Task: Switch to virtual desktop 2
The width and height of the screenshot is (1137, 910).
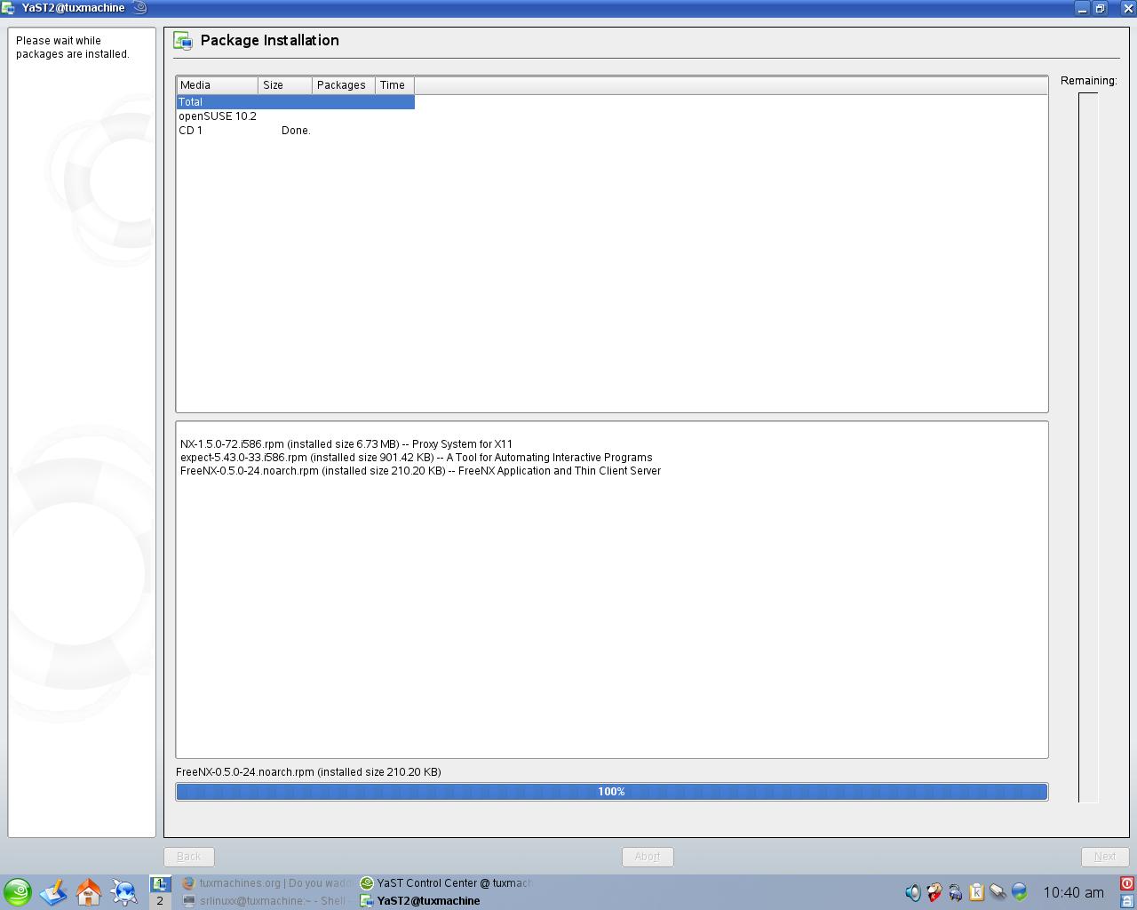Action: (160, 900)
